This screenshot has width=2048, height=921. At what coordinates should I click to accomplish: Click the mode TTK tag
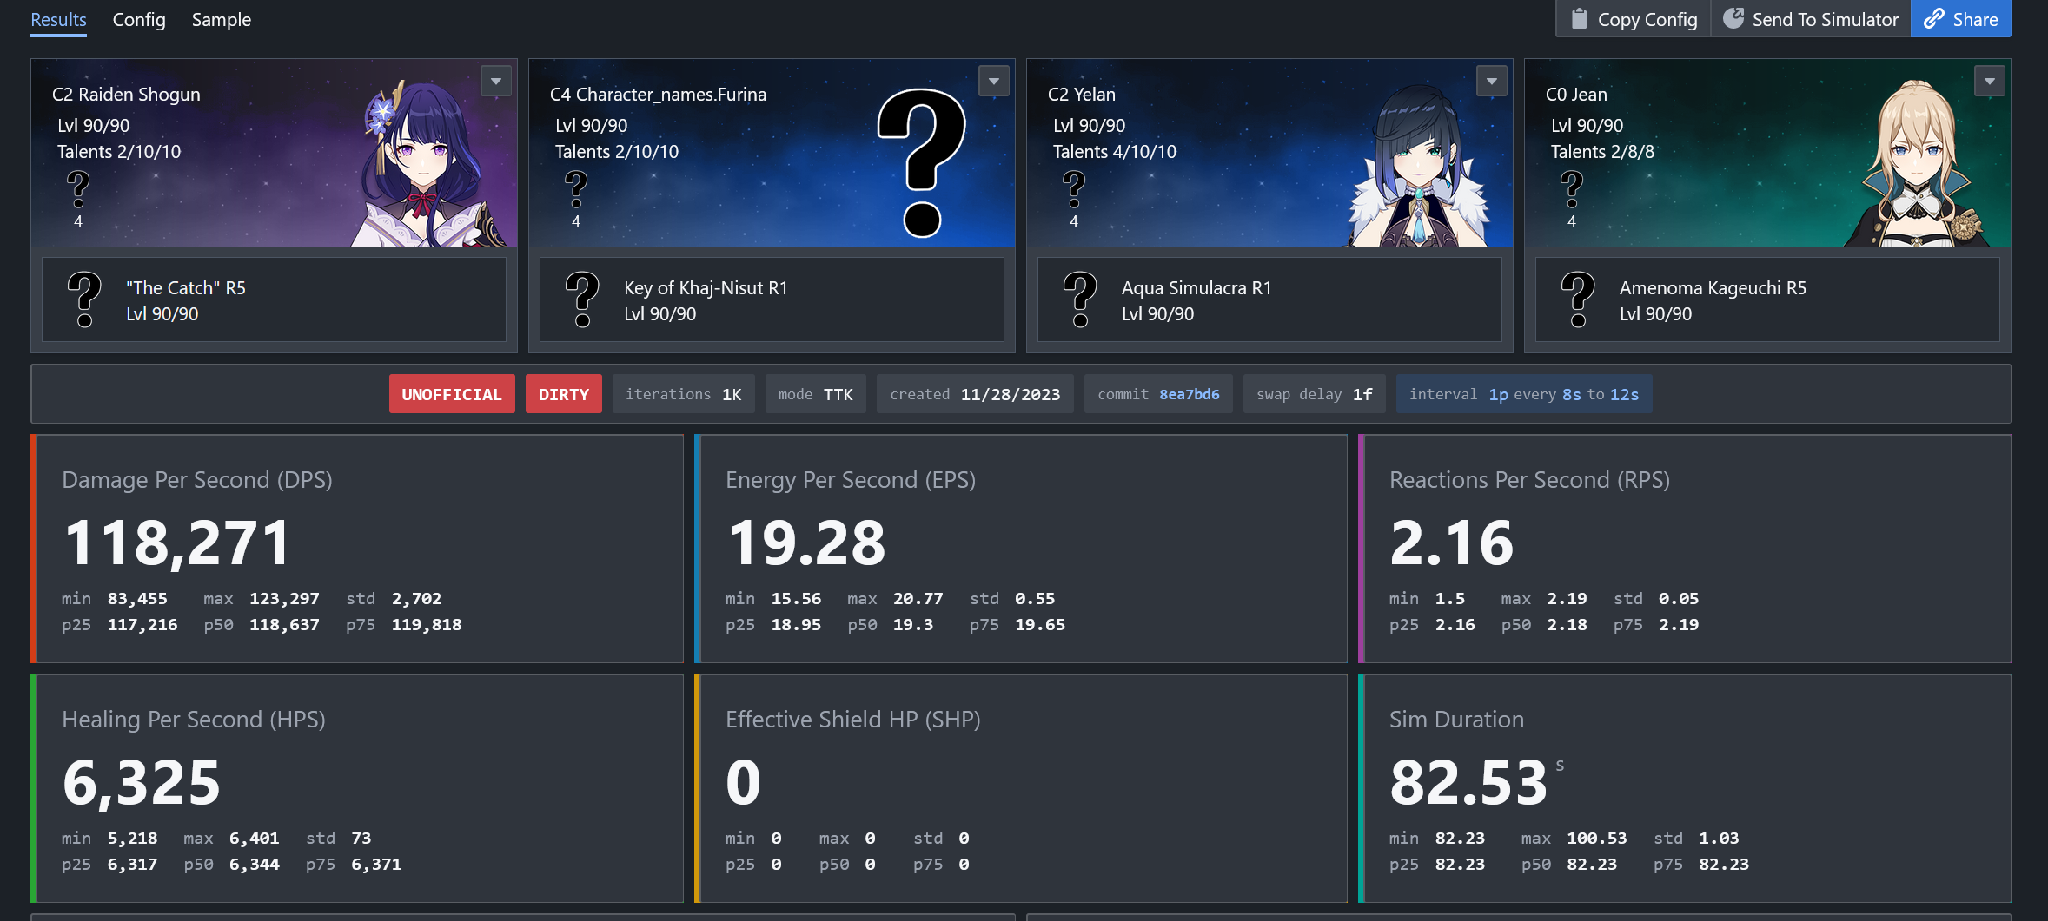pos(816,394)
